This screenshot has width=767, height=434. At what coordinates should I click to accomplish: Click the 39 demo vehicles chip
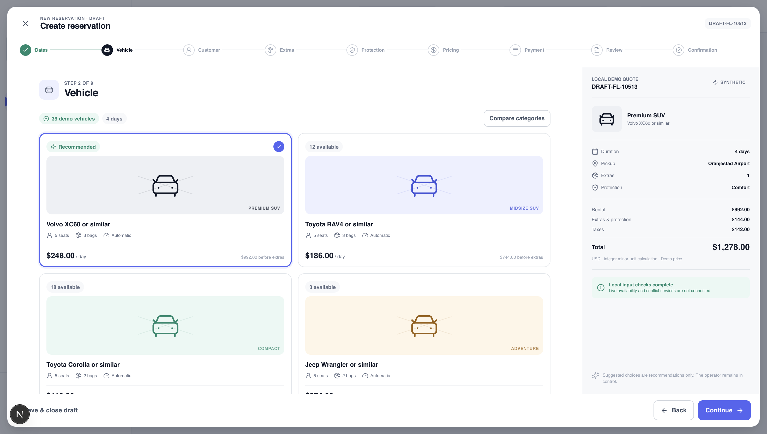69,119
